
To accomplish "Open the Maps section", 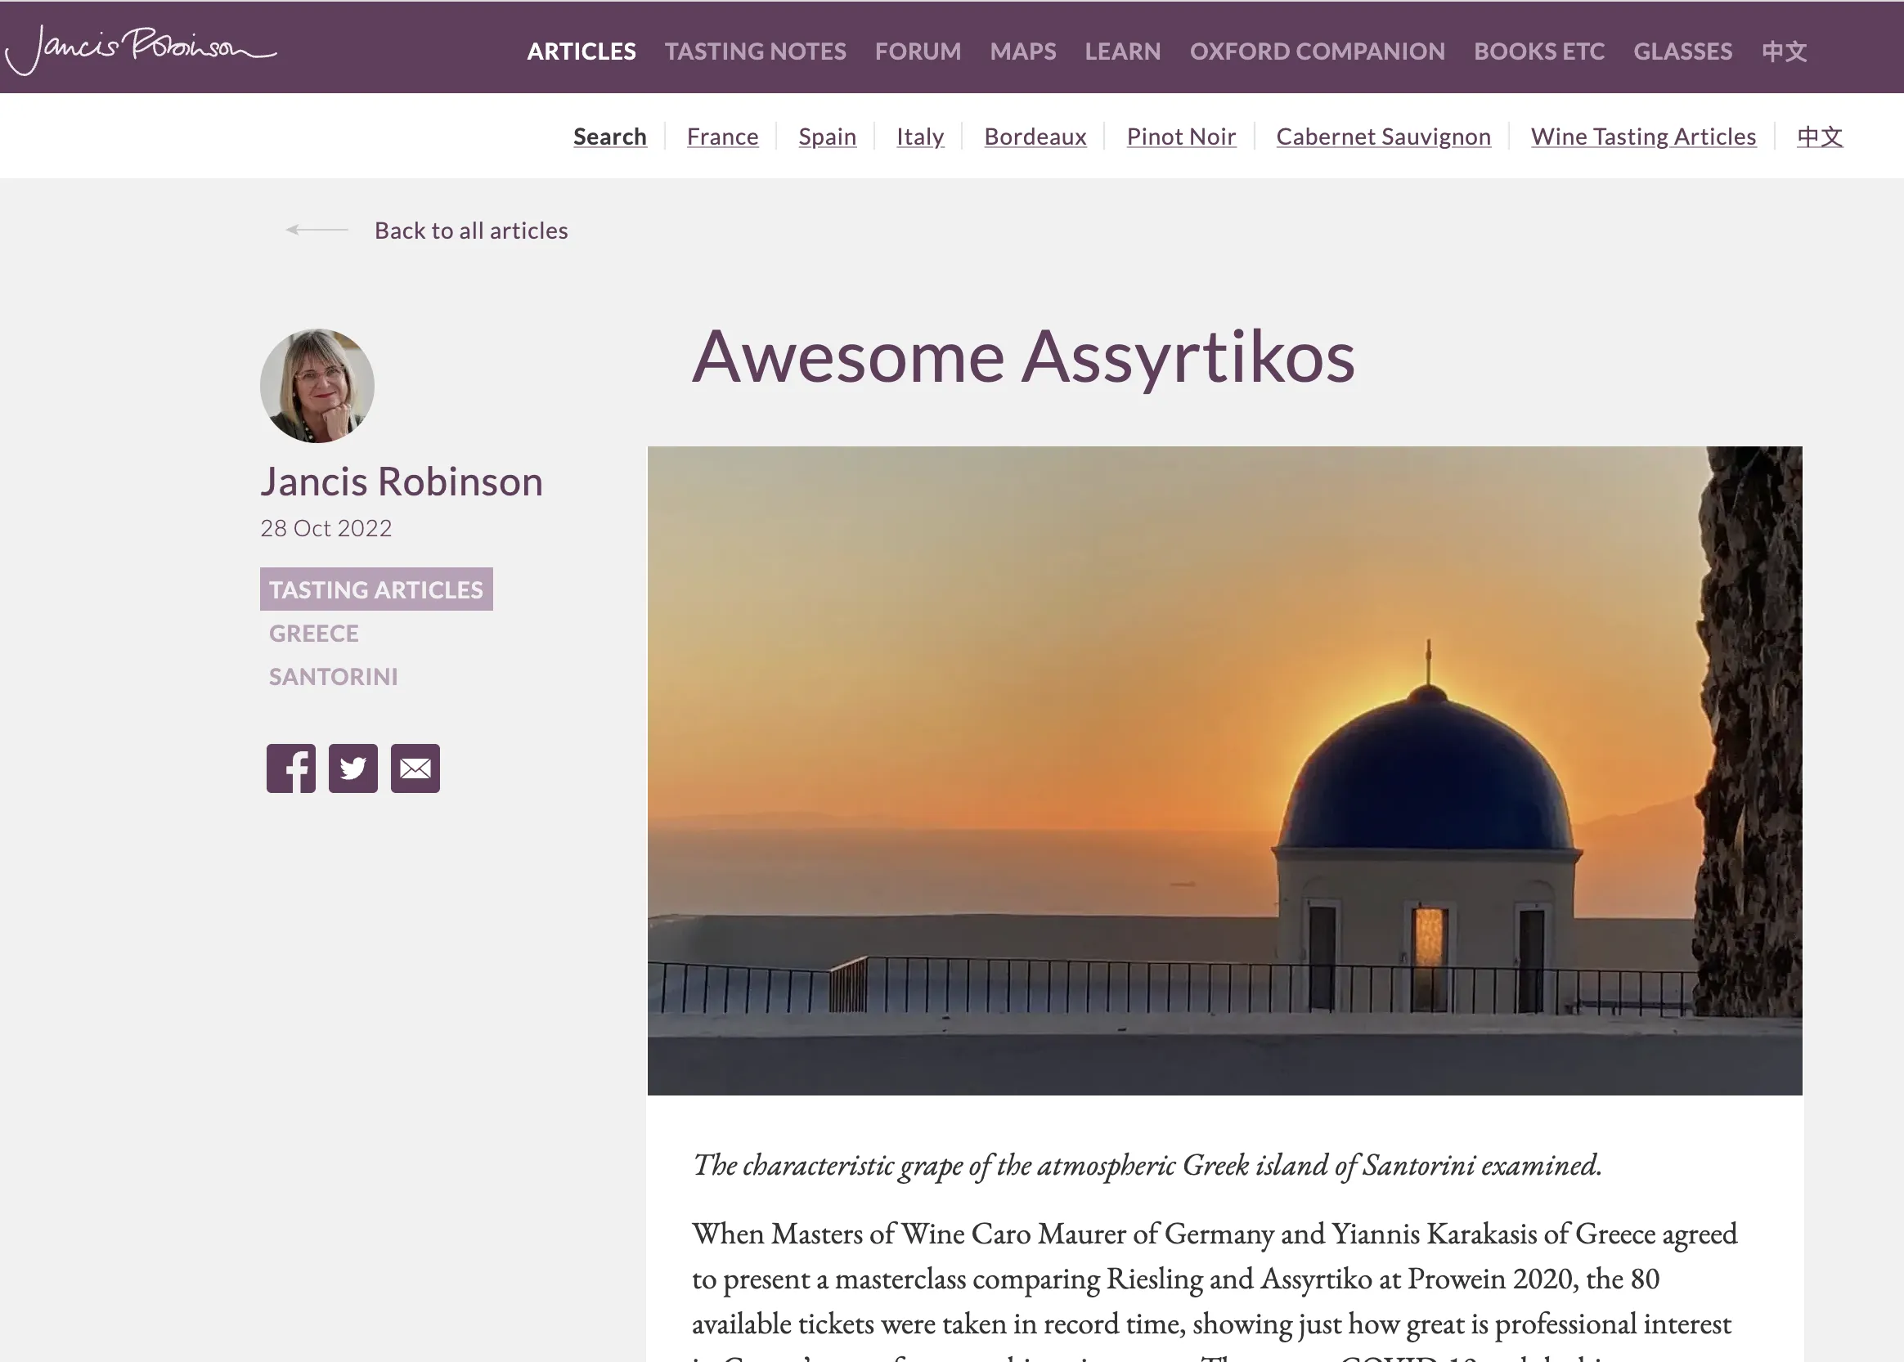I will (x=1022, y=52).
